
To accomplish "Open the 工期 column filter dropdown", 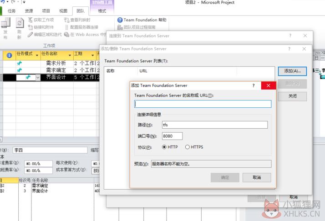I will [93, 55].
